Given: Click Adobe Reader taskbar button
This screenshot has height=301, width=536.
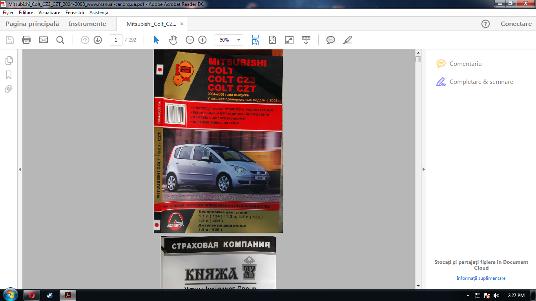Looking at the screenshot, I should pos(67,295).
